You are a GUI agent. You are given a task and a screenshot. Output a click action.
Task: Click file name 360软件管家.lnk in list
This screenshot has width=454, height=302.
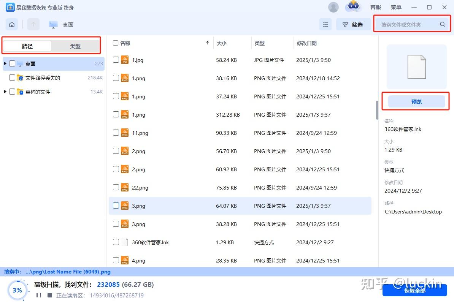coord(150,242)
